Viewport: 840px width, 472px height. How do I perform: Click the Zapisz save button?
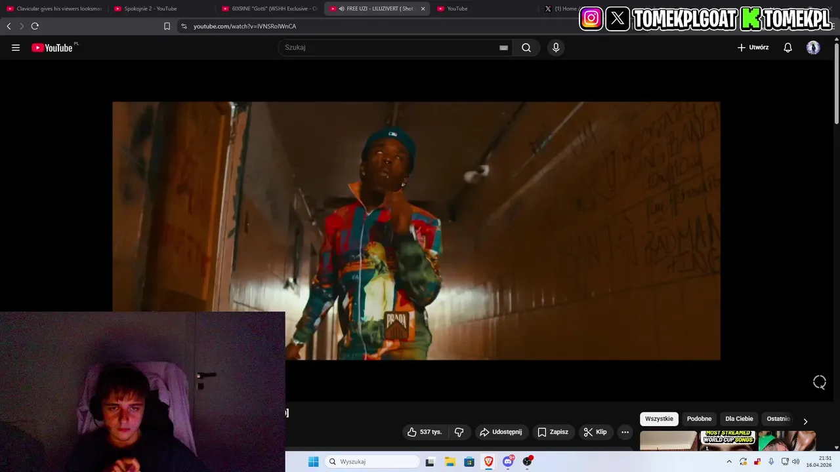coord(553,432)
